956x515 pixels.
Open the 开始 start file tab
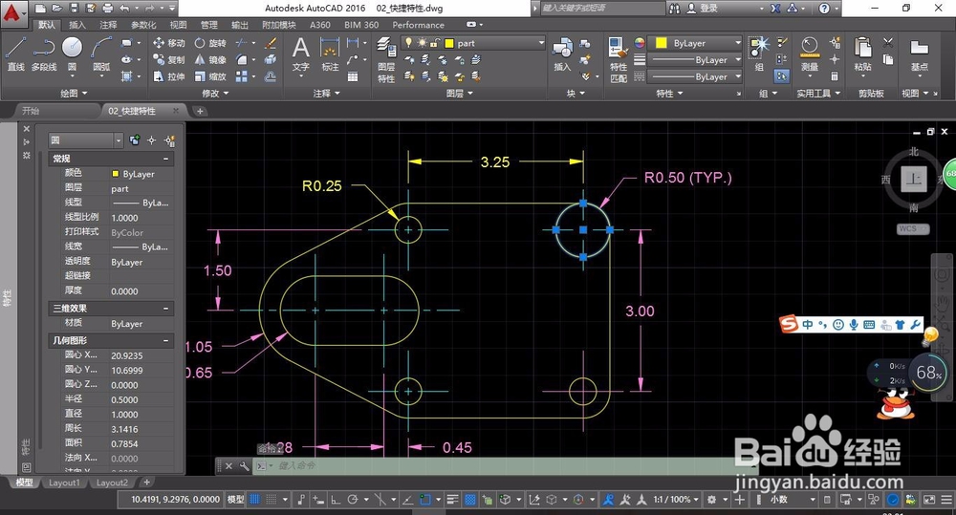coord(31,111)
